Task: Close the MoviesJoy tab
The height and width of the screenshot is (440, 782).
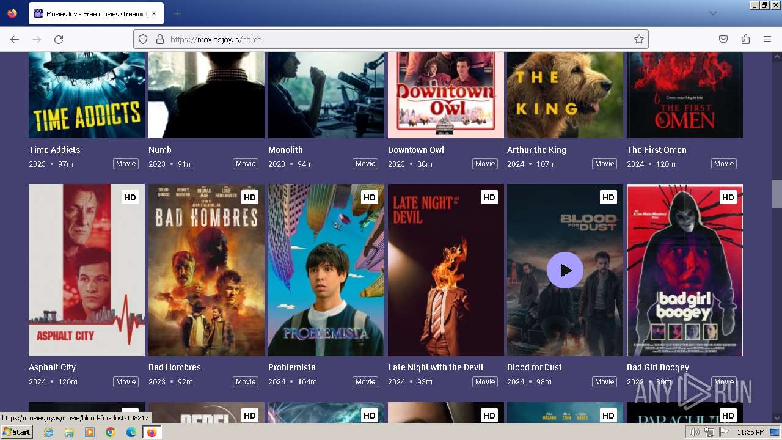Action: pos(153,13)
